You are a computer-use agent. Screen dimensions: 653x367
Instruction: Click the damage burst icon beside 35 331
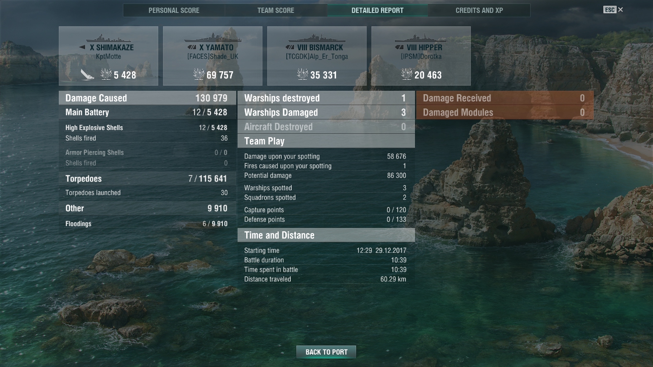[303, 74]
